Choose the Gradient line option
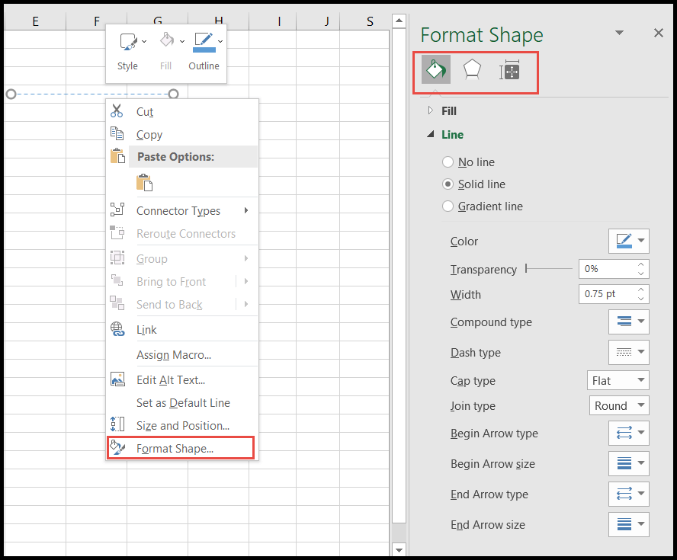Image resolution: width=677 pixels, height=560 pixels. (448, 206)
